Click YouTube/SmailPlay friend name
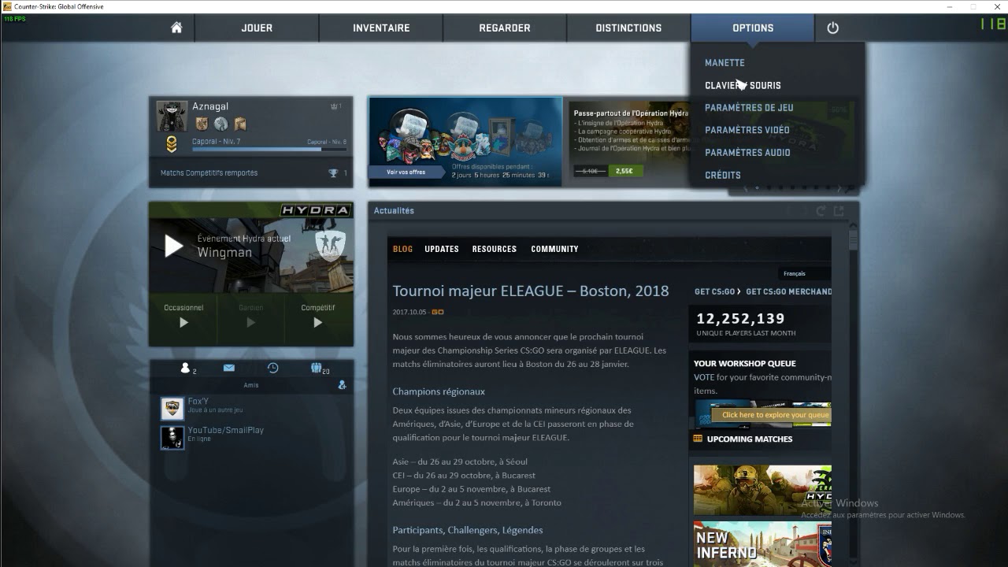 pyautogui.click(x=225, y=430)
